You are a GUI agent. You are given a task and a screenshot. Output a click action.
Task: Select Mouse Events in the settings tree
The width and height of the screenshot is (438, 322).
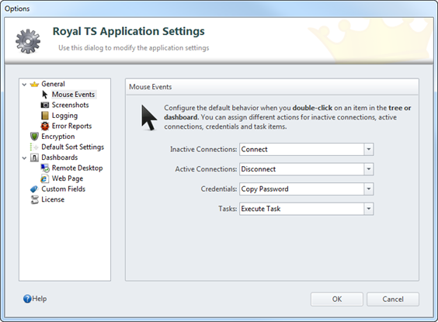pyautogui.click(x=73, y=95)
